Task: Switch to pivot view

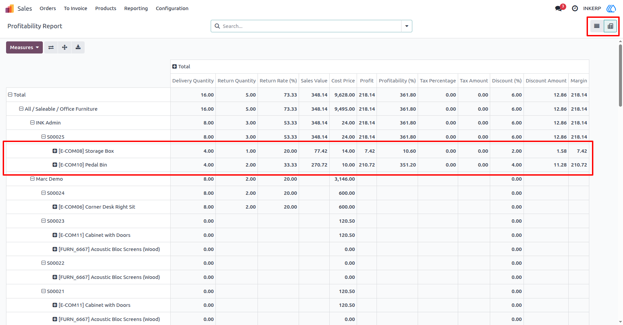Action: [x=610, y=26]
